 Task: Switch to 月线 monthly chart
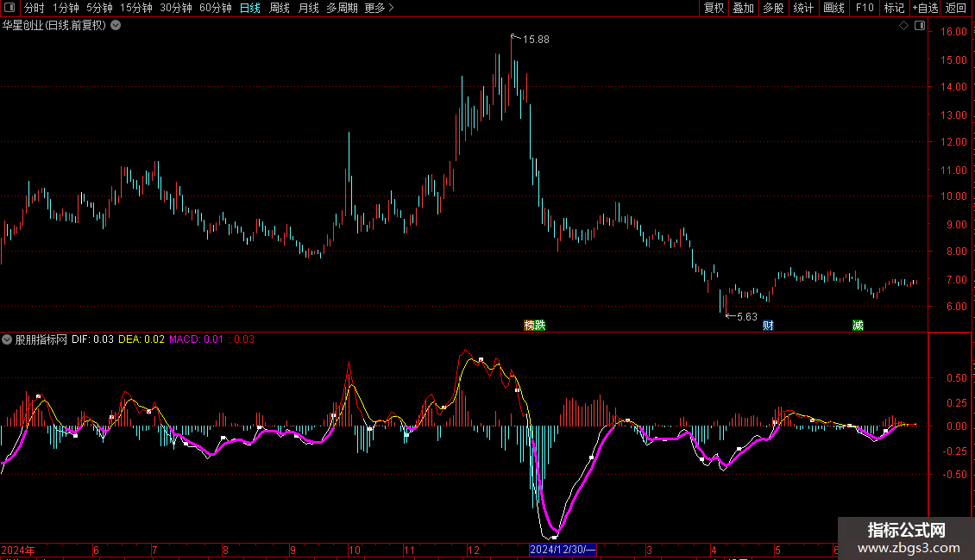pos(308,8)
